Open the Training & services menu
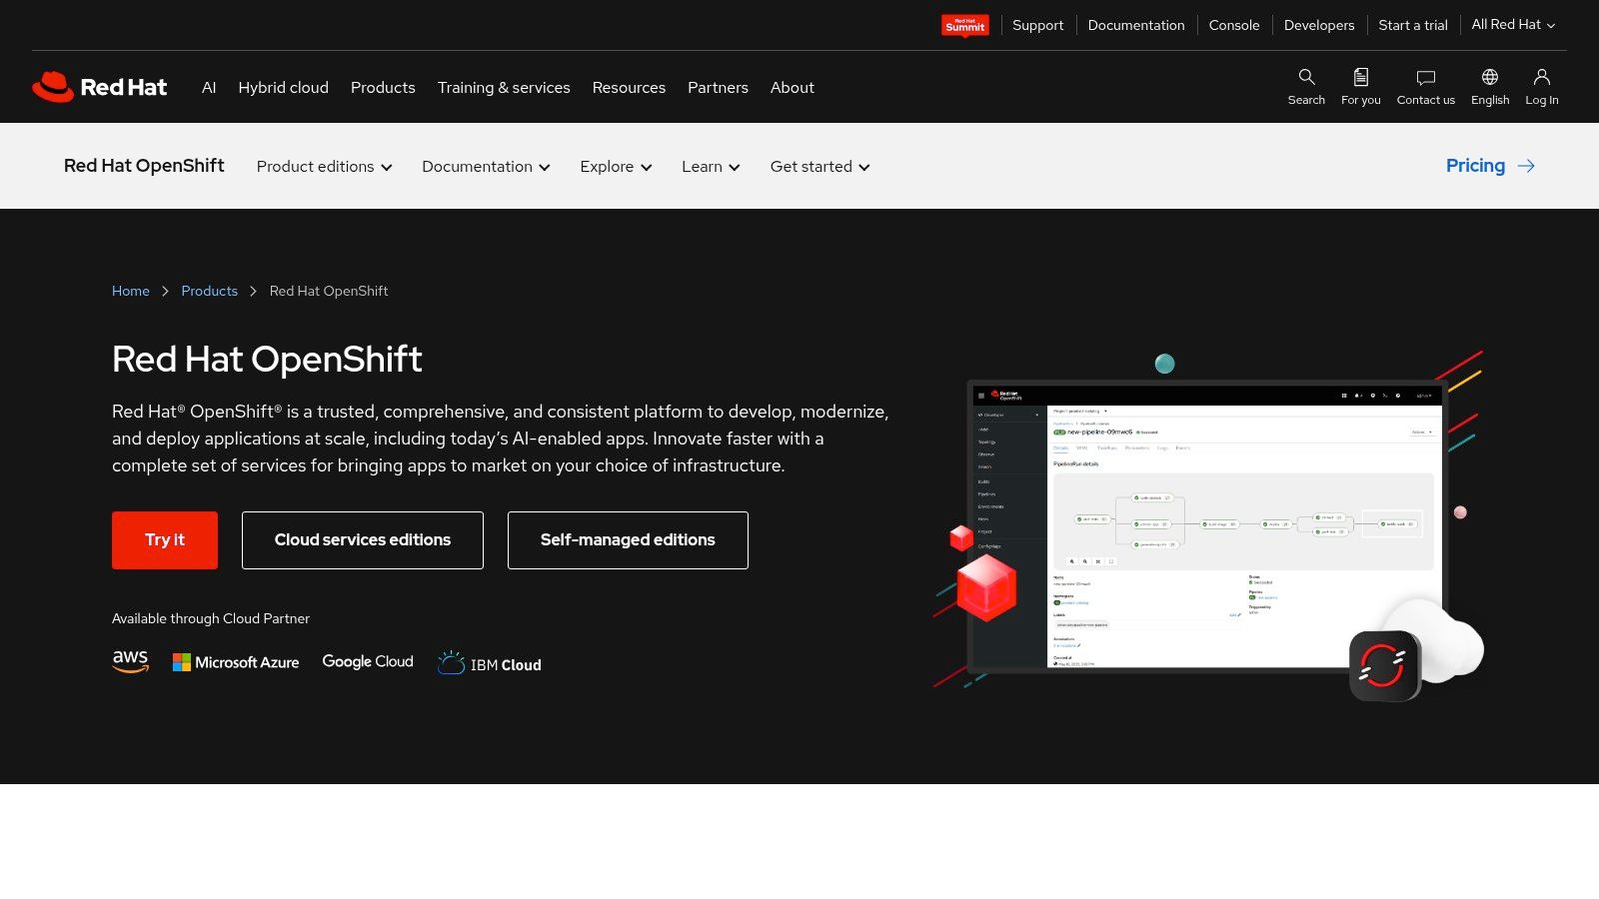The image size is (1599, 899). (x=504, y=88)
